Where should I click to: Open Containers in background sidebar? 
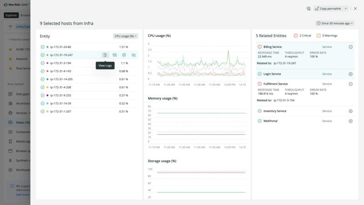tap(23, 132)
